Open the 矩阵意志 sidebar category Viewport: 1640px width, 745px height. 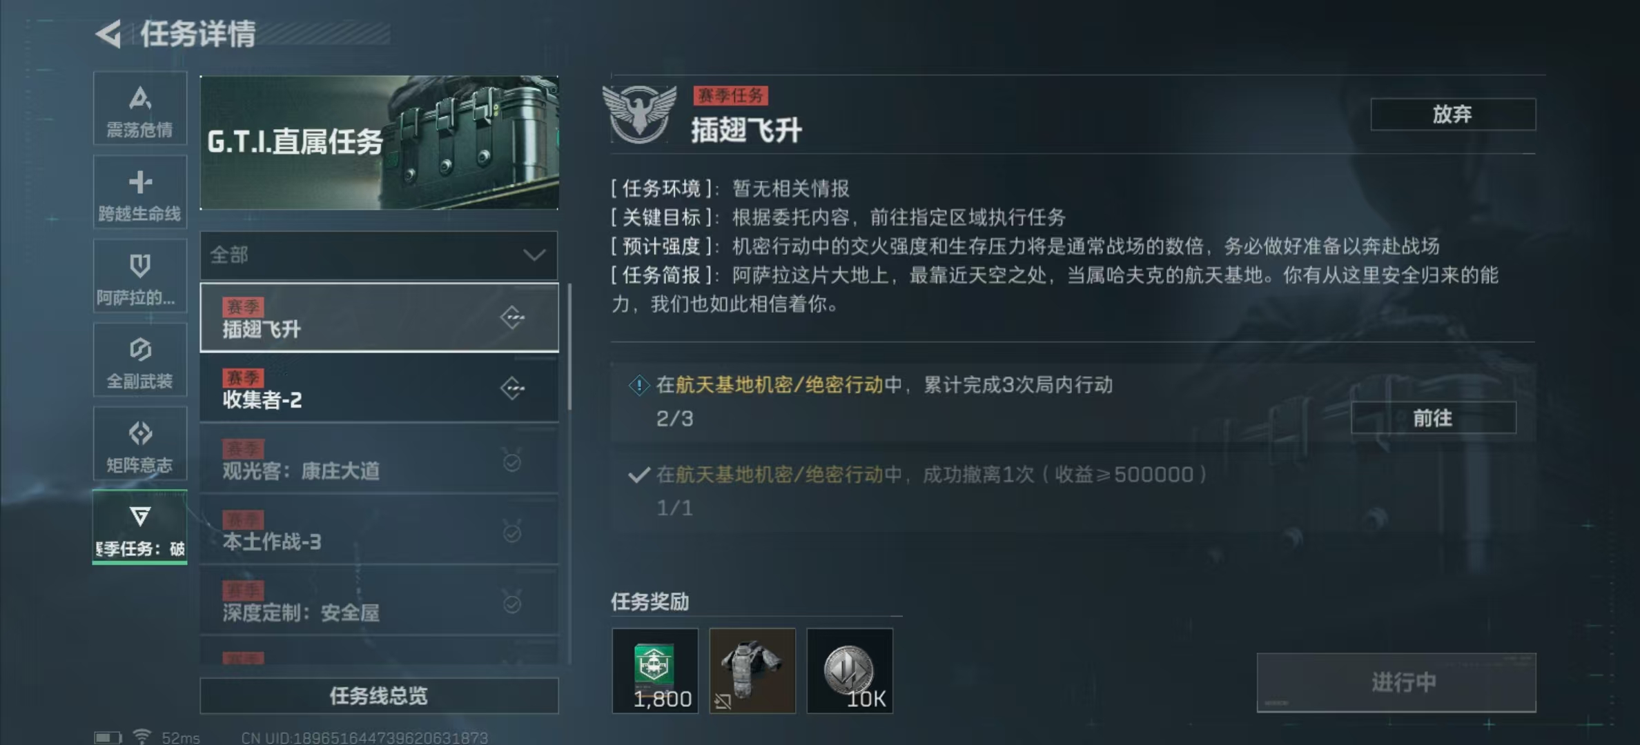tap(140, 444)
